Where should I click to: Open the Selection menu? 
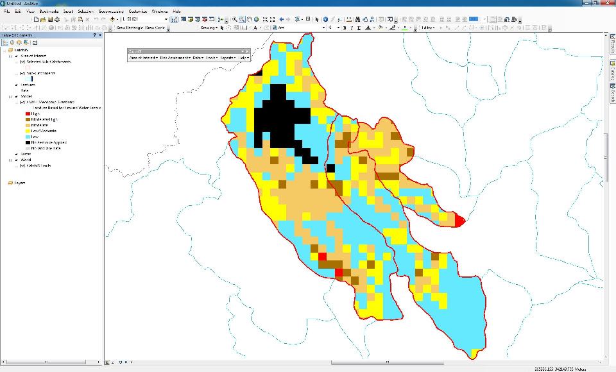(84, 11)
